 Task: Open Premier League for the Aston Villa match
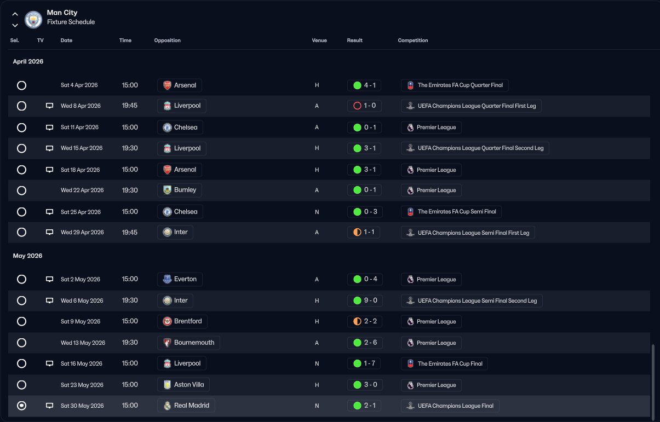click(431, 385)
